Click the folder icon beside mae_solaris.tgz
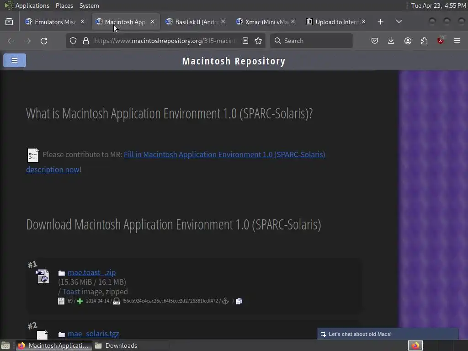 [x=62, y=334]
